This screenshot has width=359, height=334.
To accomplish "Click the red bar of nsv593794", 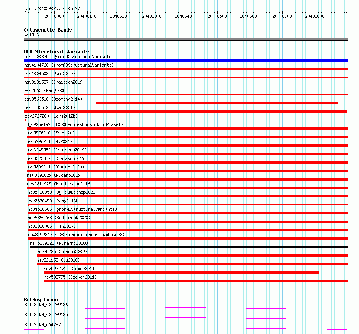I will tap(182, 273).
